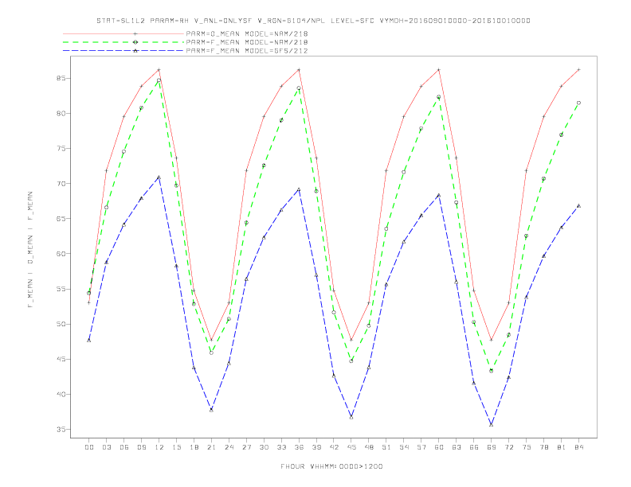This screenshot has height=487, width=631.
Task: Click x-axis forecast hour label 84
Action: [579, 447]
